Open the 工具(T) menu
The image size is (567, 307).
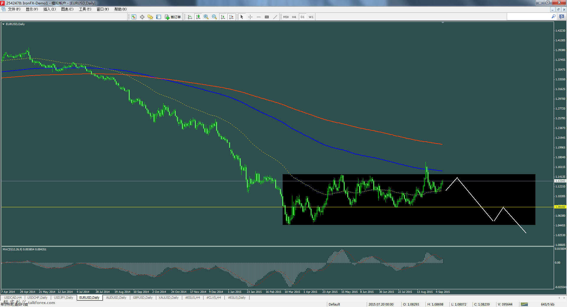point(85,9)
